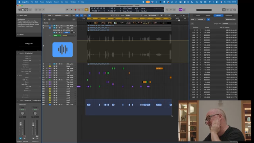The width and height of the screenshot is (254, 143).
Task: Open the Drag No Overlap dropdown
Action: [x=153, y=15]
